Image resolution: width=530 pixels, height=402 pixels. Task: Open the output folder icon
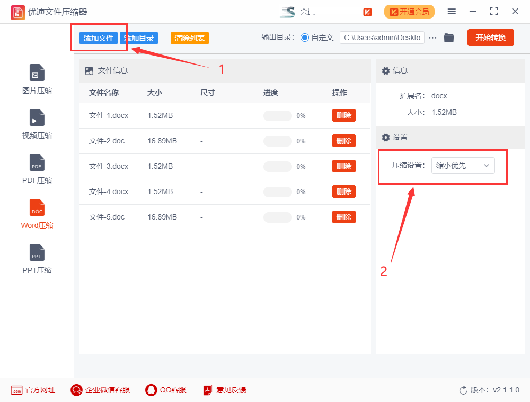(x=448, y=38)
